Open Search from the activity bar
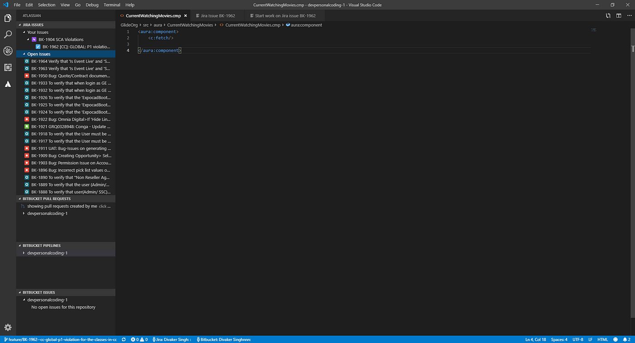 pyautogui.click(x=7, y=34)
